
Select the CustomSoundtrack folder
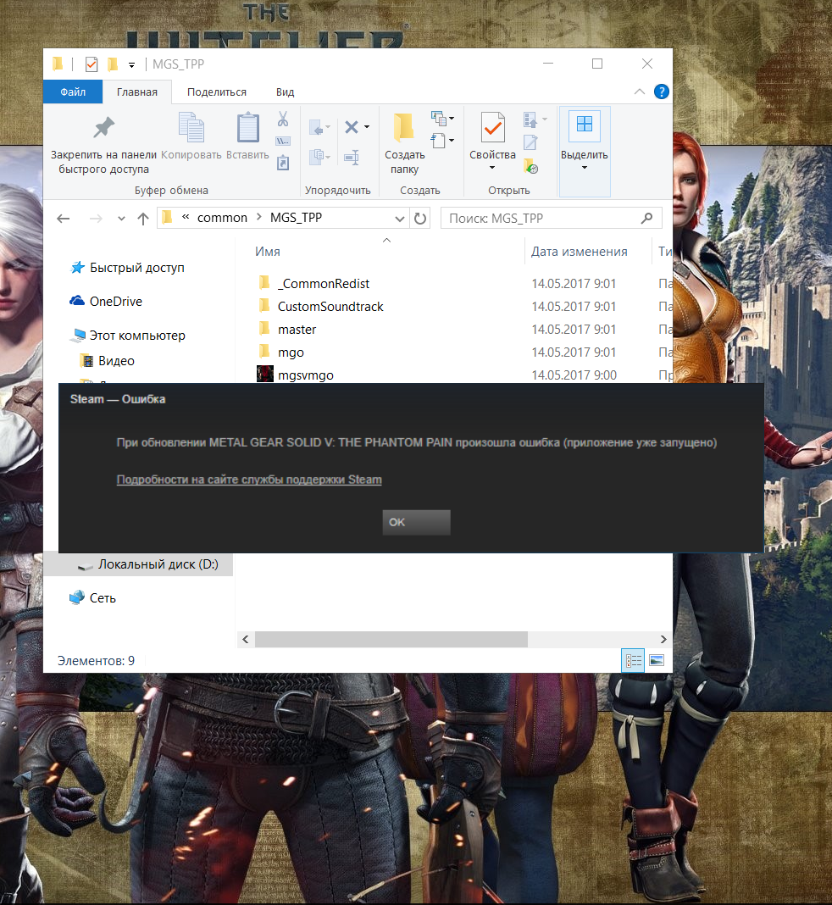[x=330, y=307]
